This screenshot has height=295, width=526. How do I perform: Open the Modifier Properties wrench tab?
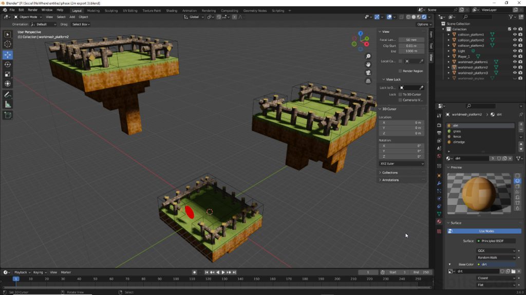439,184
